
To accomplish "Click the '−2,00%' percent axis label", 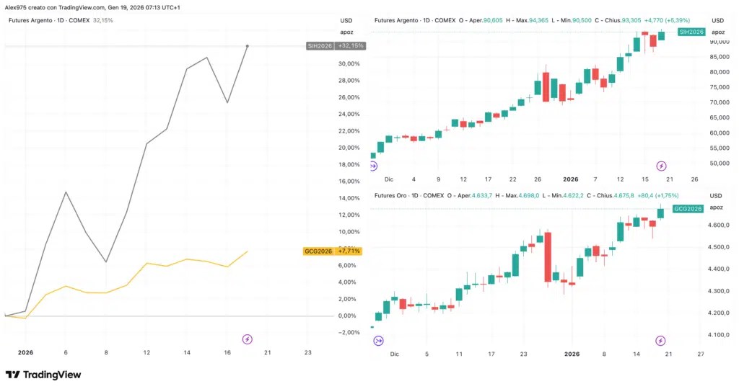I will point(349,333).
